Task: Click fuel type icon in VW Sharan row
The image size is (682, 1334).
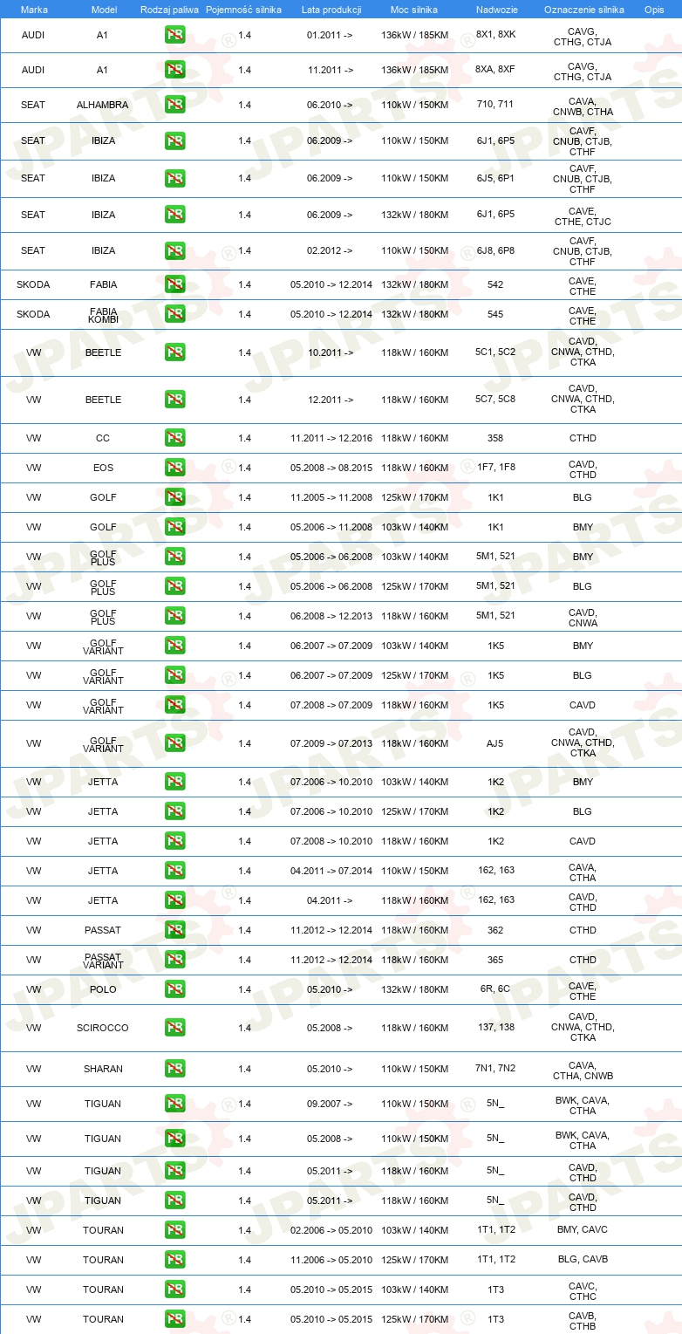Action: pos(174,1069)
